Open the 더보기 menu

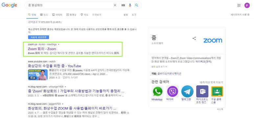click(97, 15)
